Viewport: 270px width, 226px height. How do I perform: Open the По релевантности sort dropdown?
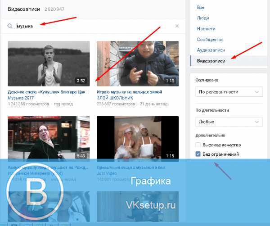point(229,92)
